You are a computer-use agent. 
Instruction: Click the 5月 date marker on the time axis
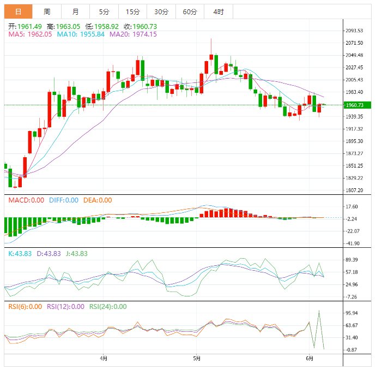pyautogui.click(x=197, y=359)
